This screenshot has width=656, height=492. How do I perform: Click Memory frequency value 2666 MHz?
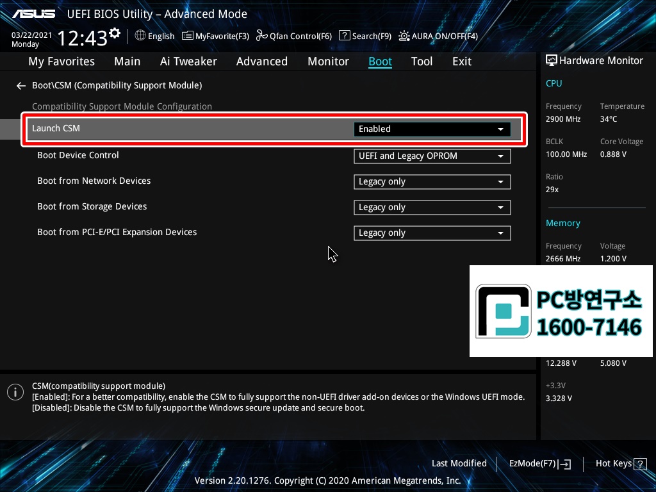562,259
